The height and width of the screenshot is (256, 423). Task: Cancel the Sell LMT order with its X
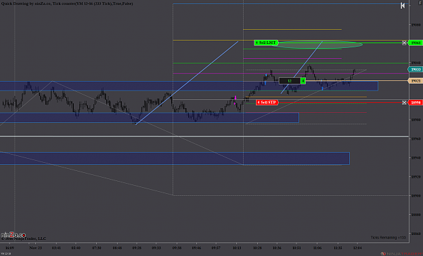click(x=404, y=43)
